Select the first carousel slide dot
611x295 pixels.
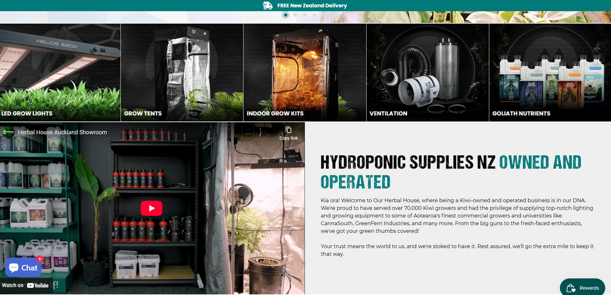pos(286,15)
